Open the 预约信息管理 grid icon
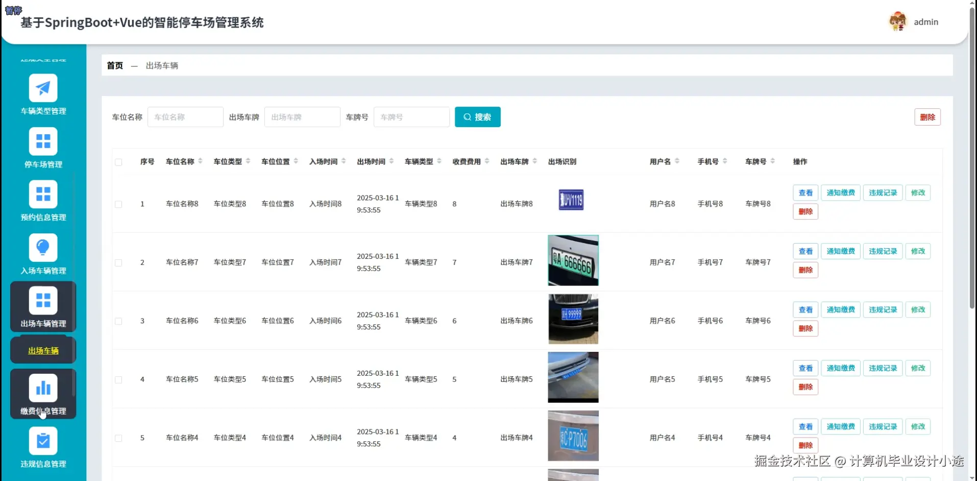This screenshot has height=481, width=977. [x=43, y=195]
